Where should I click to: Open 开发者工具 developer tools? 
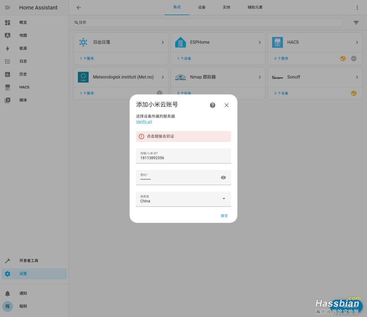click(x=29, y=261)
